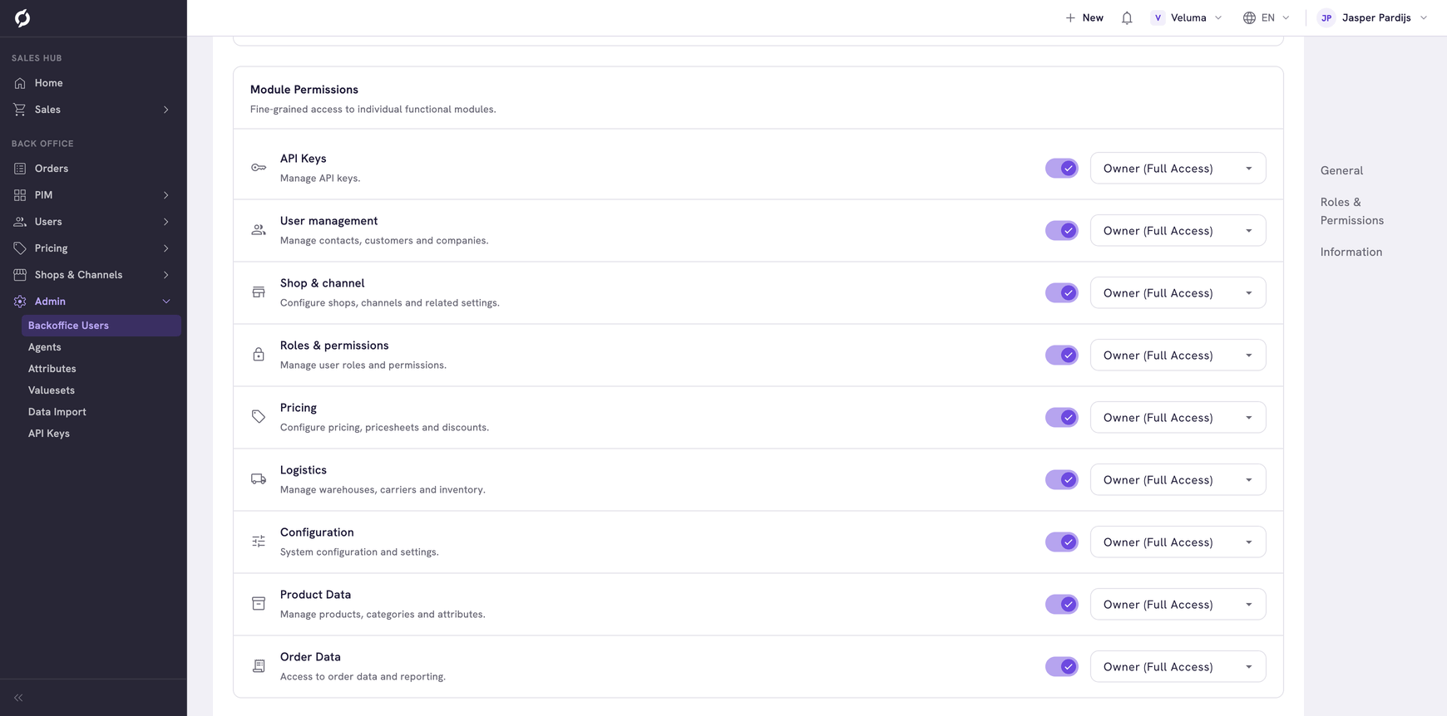Click the JP user avatar
Image resolution: width=1447 pixels, height=716 pixels.
pyautogui.click(x=1326, y=17)
